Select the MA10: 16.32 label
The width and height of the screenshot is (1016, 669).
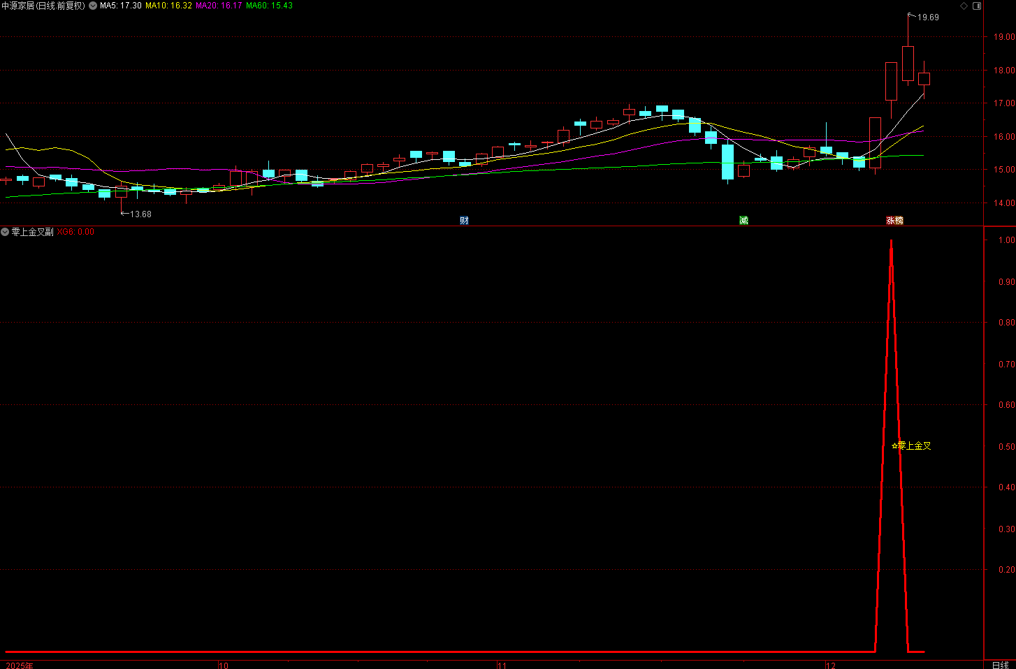tap(168, 6)
